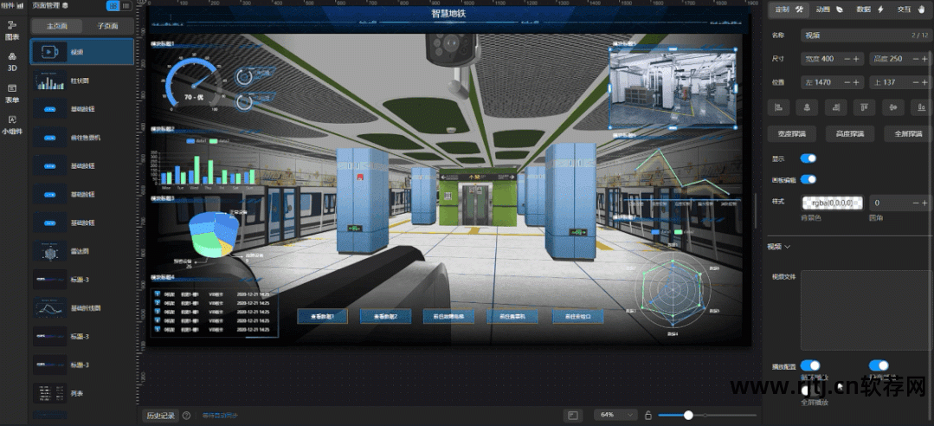Click the 视频文件 video upload area
The image size is (934, 426).
point(866,310)
